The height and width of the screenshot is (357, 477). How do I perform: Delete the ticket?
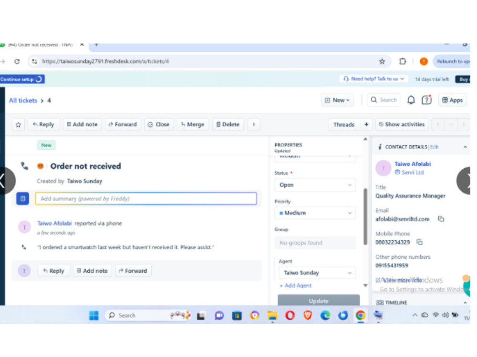tap(228, 125)
